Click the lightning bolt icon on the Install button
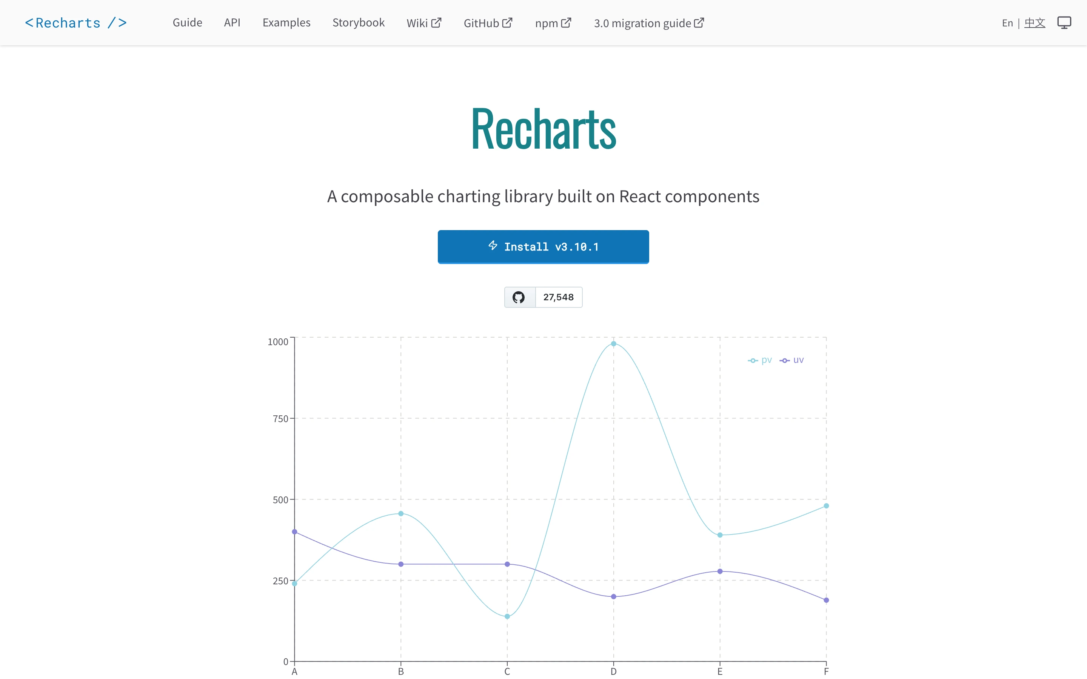This screenshot has height=679, width=1087. click(493, 245)
